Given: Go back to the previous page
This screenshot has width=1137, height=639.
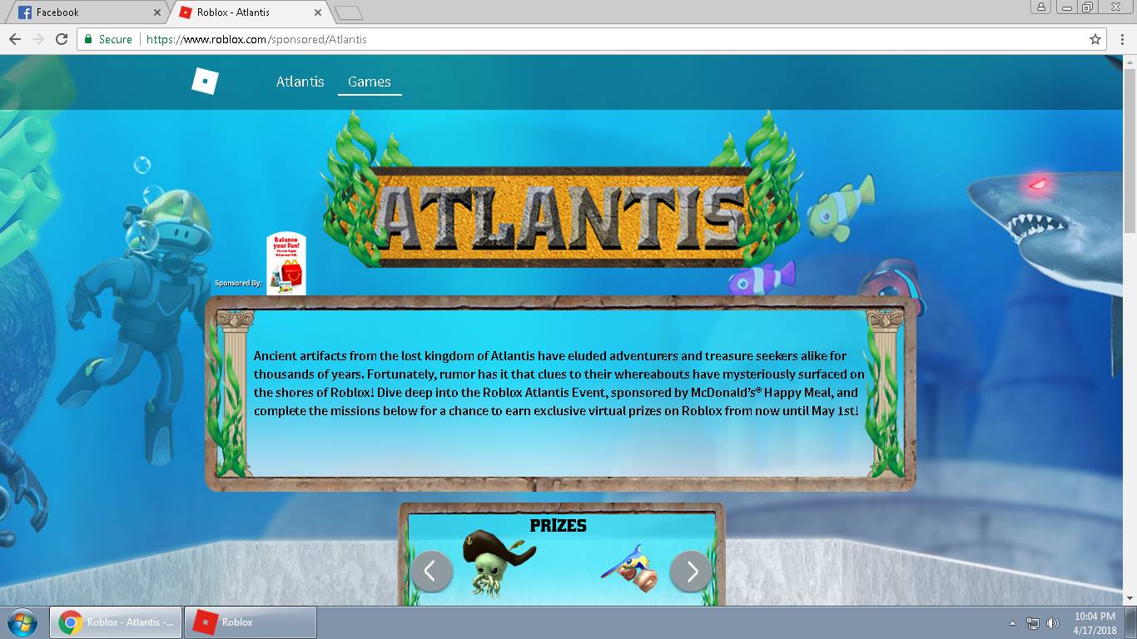Looking at the screenshot, I should coord(14,39).
